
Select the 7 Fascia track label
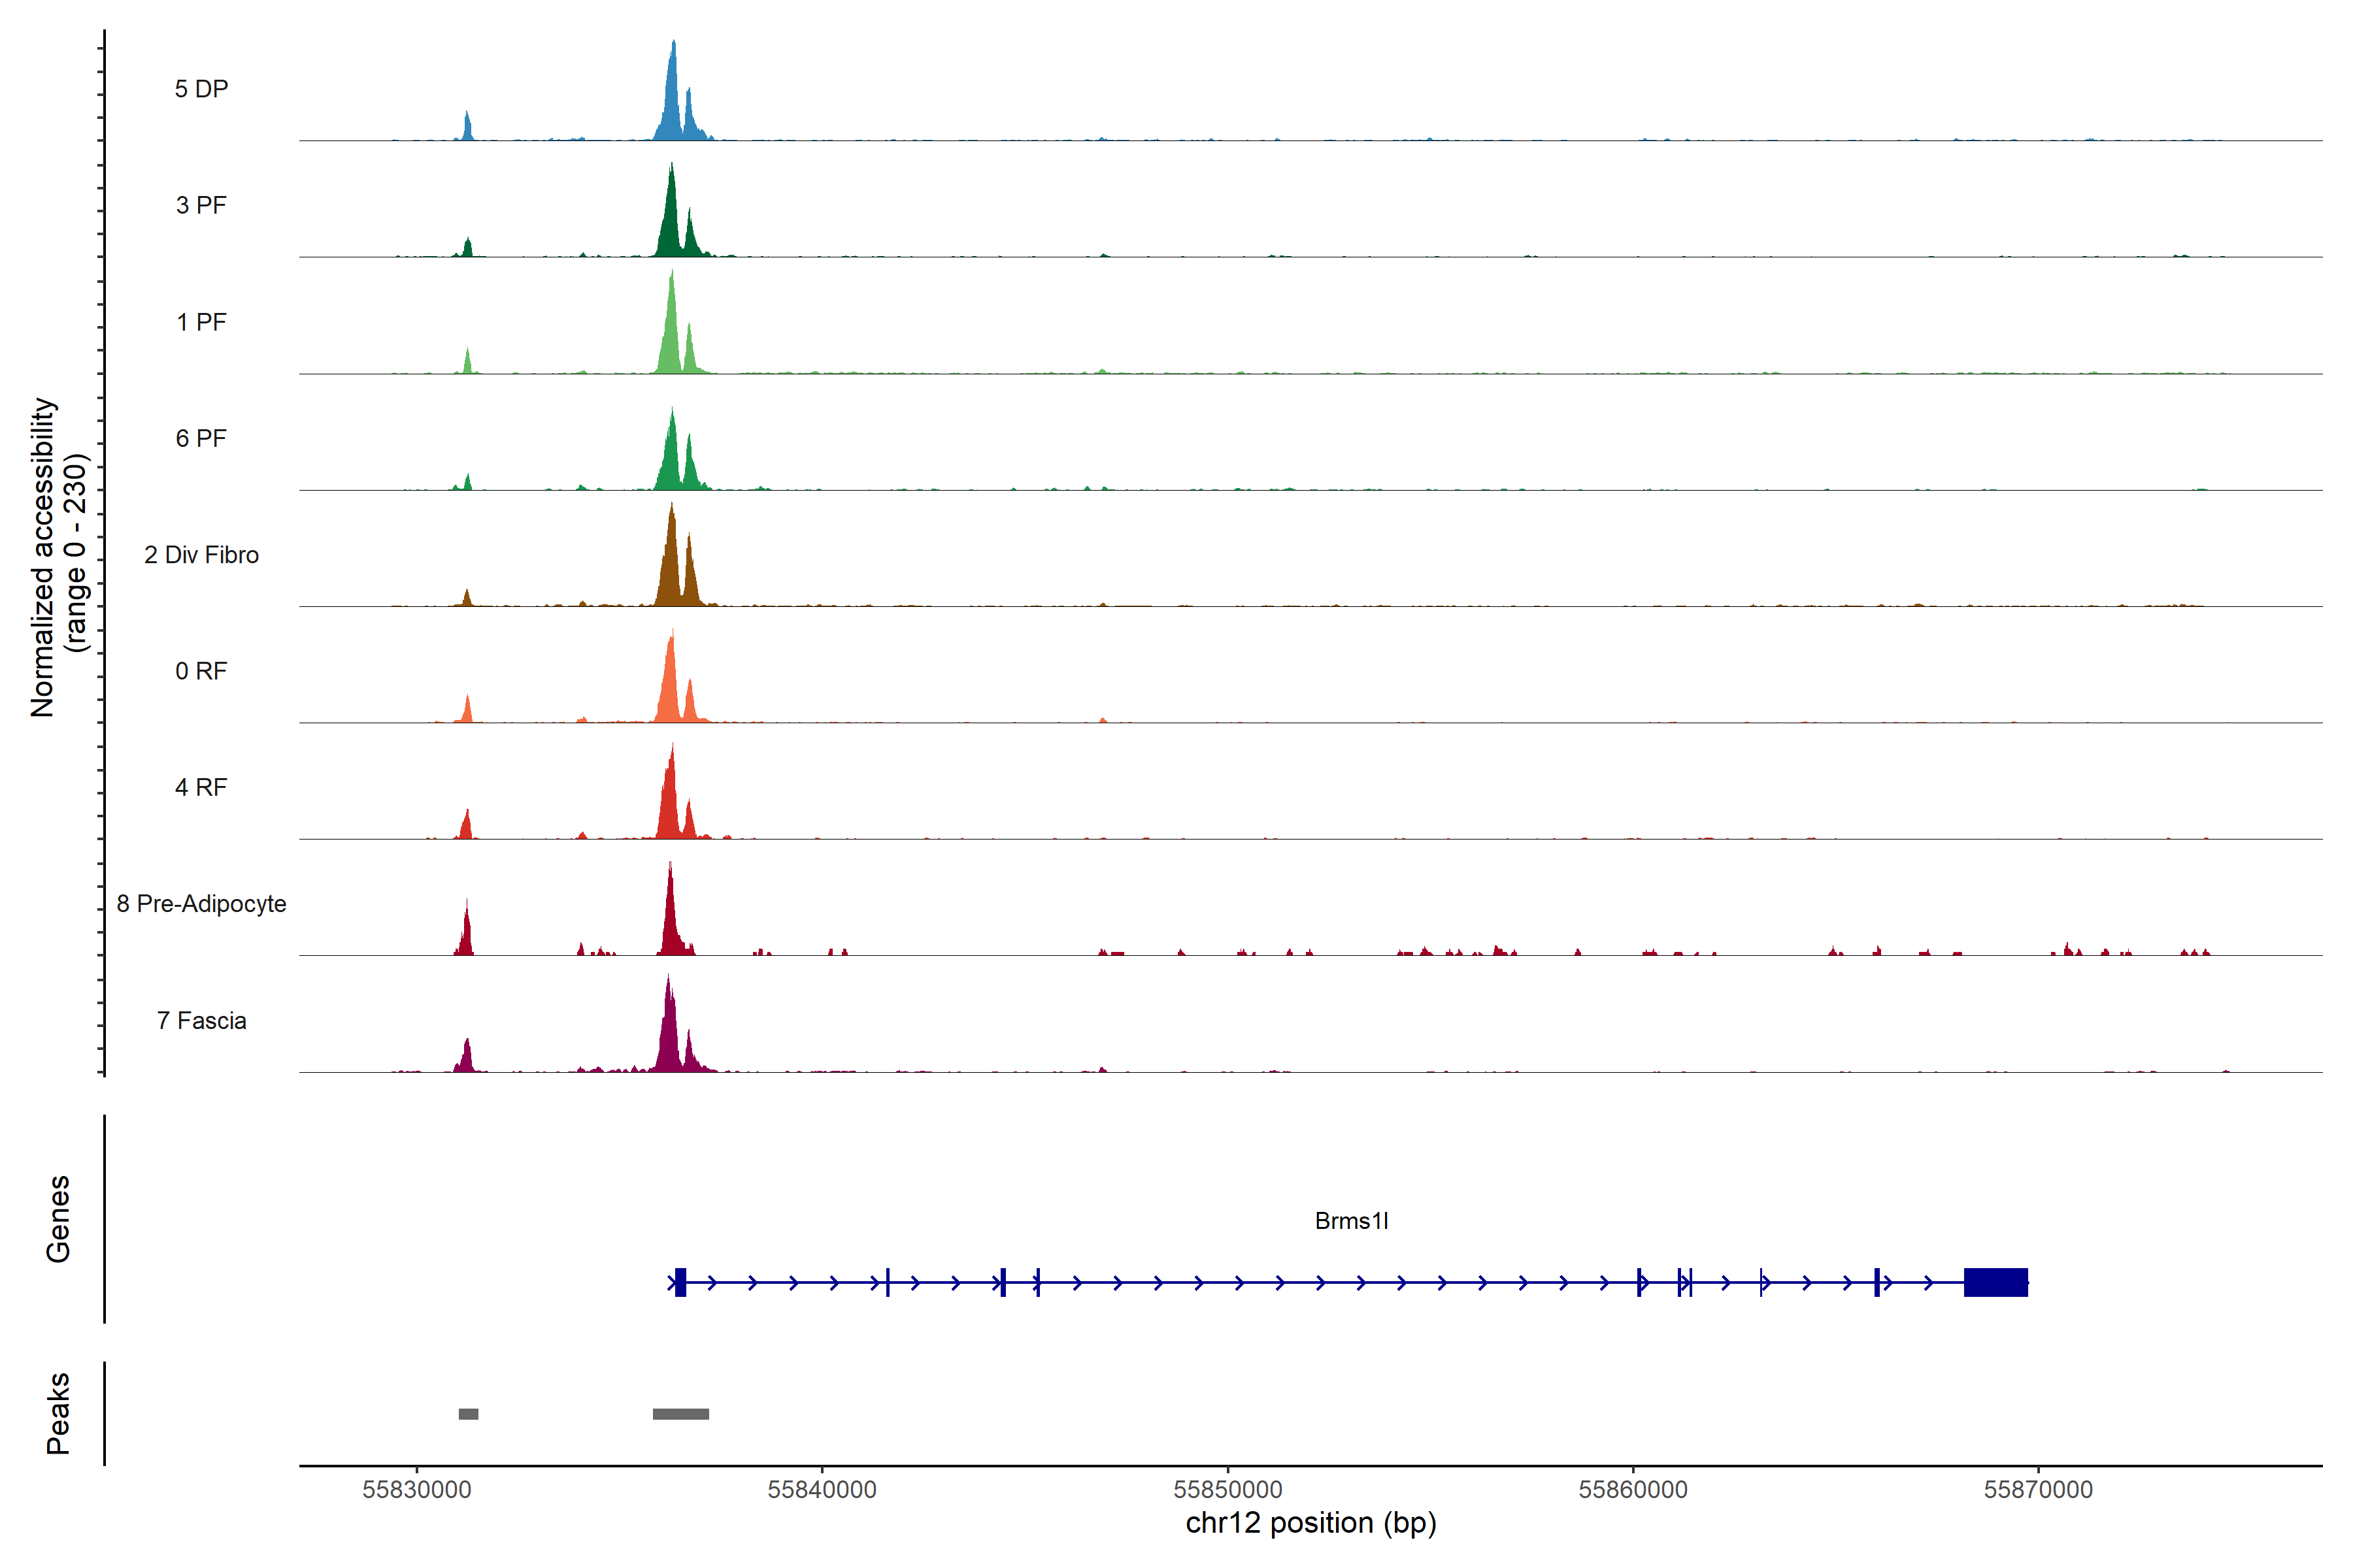pyautogui.click(x=201, y=1020)
